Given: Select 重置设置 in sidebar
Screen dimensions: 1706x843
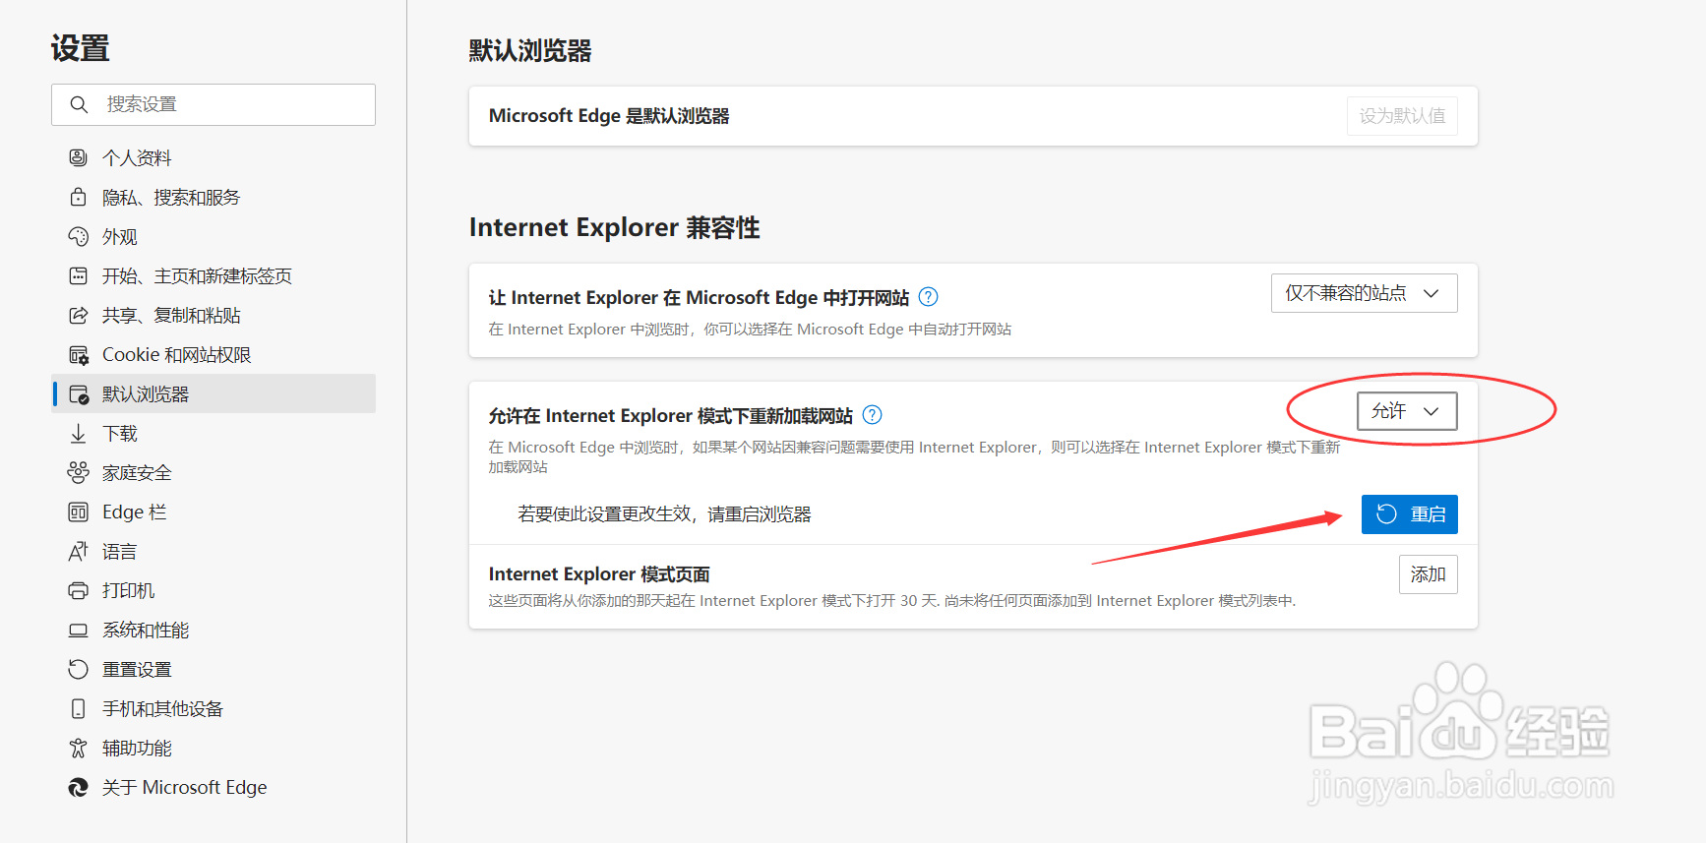Looking at the screenshot, I should pos(213,669).
